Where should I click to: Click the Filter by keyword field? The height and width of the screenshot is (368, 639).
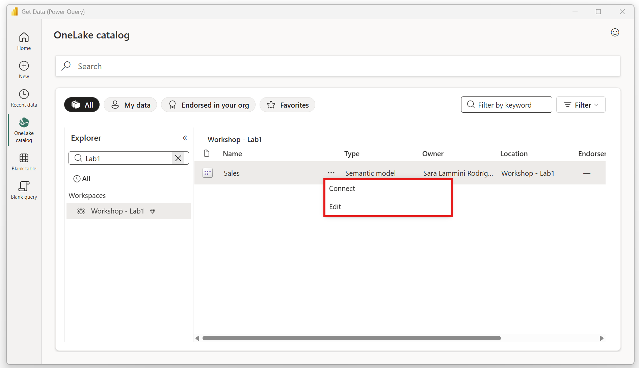click(x=507, y=105)
